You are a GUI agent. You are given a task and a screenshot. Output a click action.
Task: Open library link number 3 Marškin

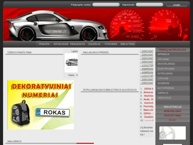click(149, 96)
